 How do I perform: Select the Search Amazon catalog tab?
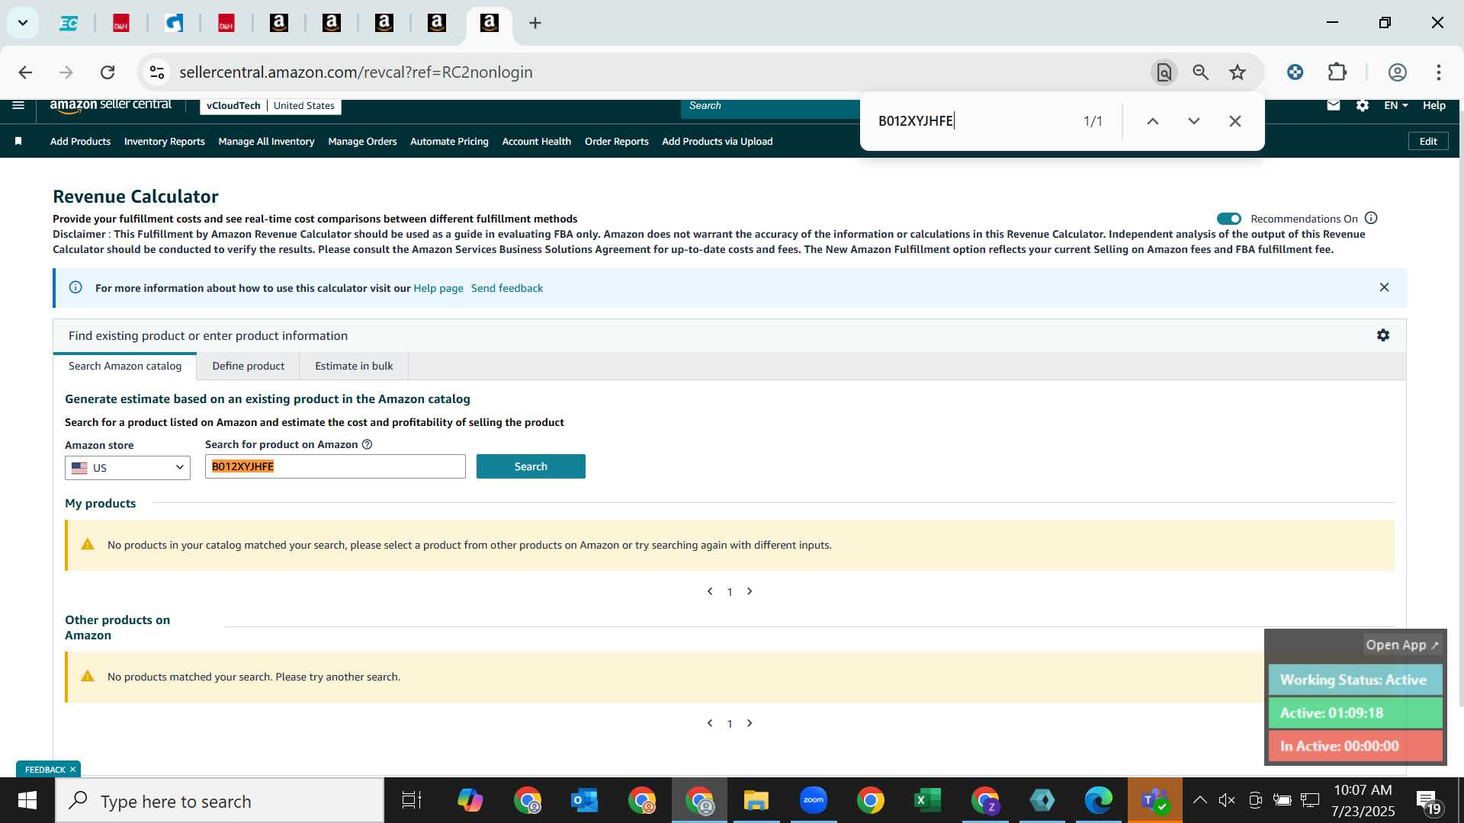point(125,366)
